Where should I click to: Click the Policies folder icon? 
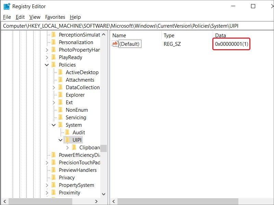[x=54, y=65]
